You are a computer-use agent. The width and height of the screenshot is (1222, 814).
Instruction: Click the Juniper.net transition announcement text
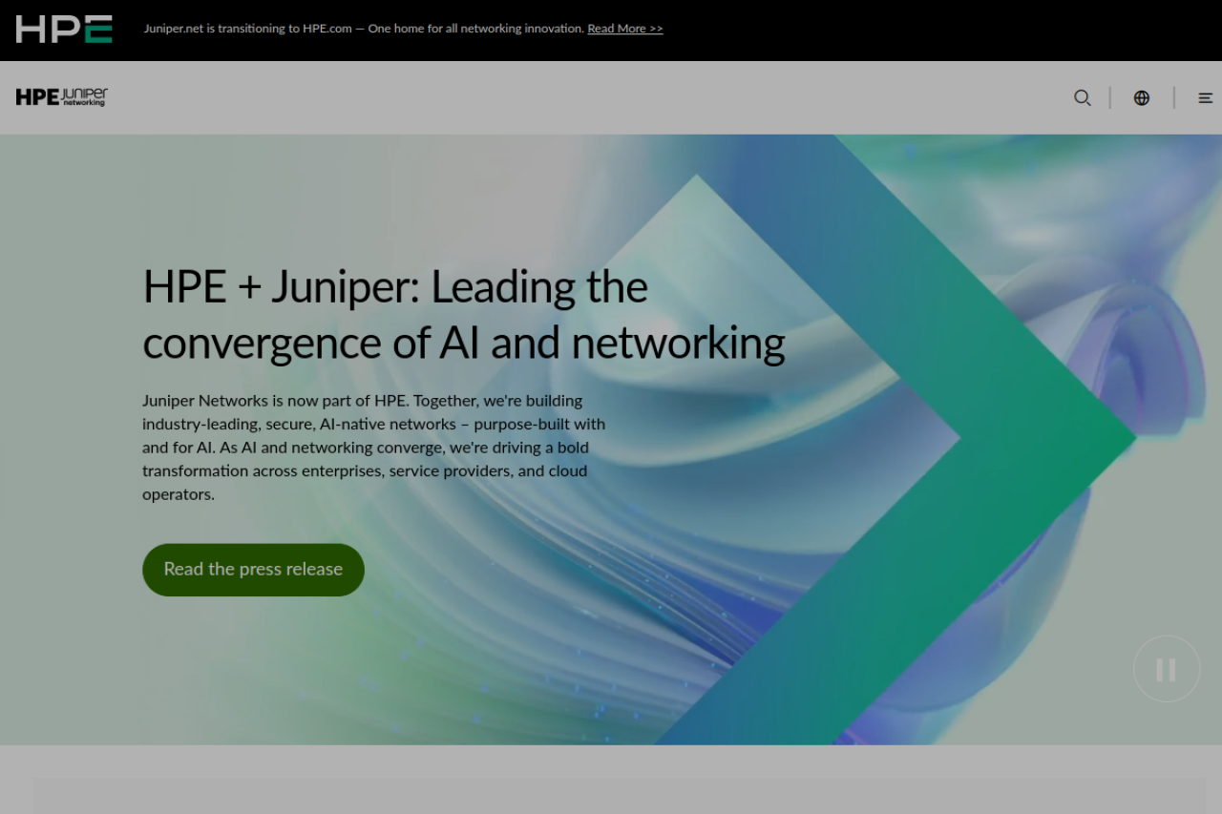point(363,29)
